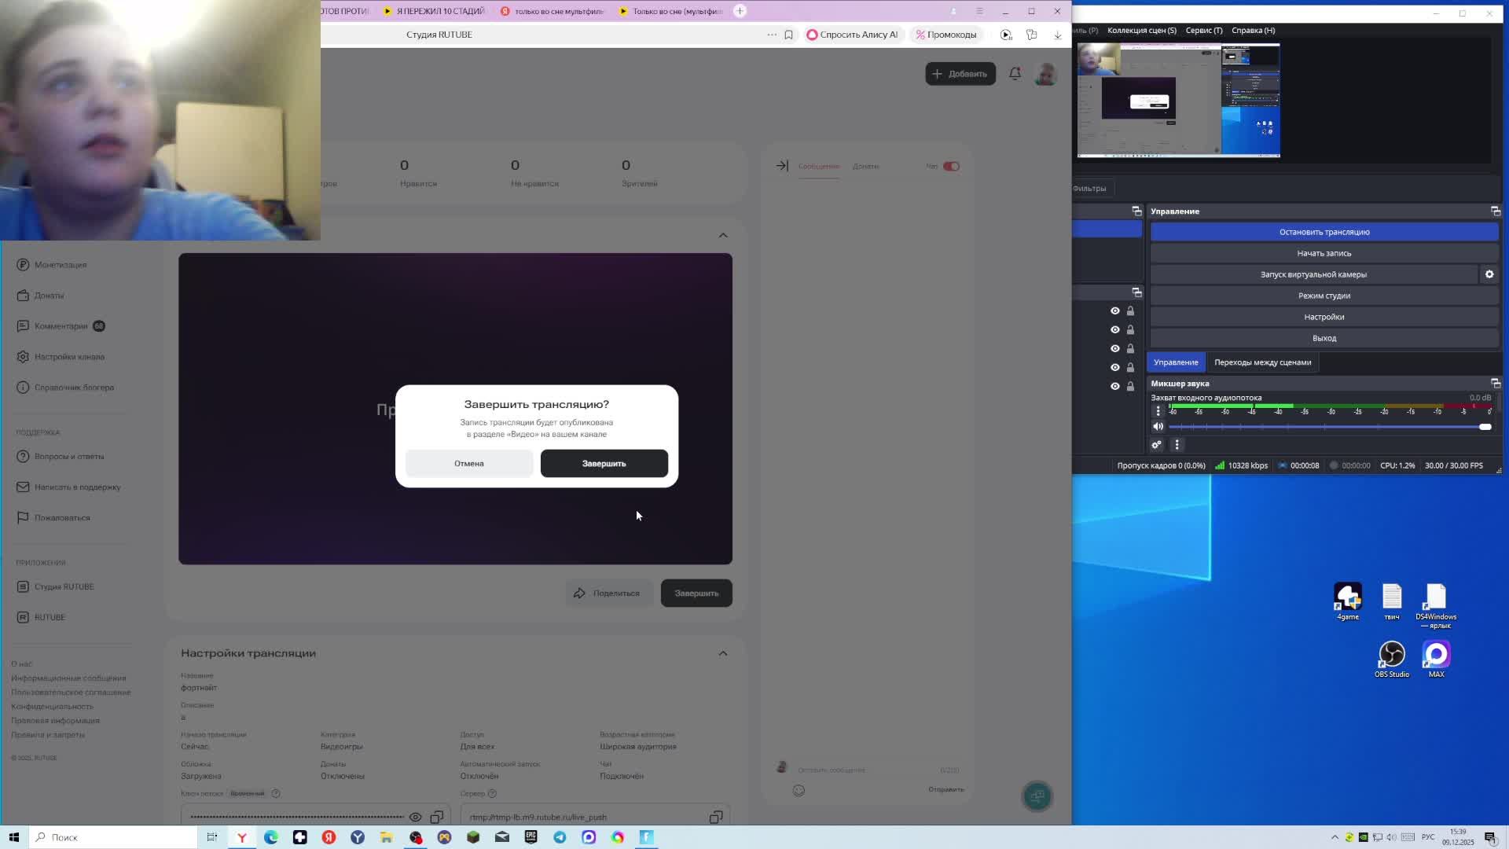Copy the RTMP server URL

(x=715, y=818)
